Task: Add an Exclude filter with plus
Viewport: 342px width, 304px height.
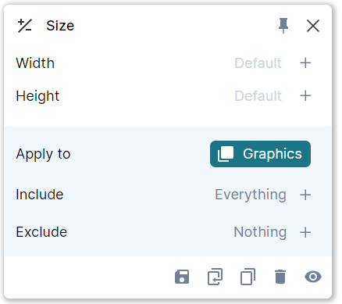Action: click(x=305, y=232)
